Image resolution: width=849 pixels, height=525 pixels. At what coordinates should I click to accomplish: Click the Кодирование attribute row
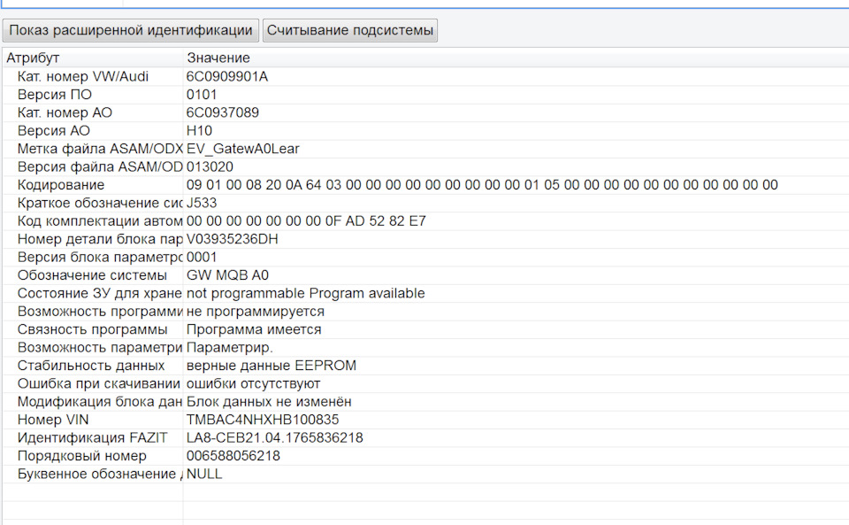click(61, 185)
